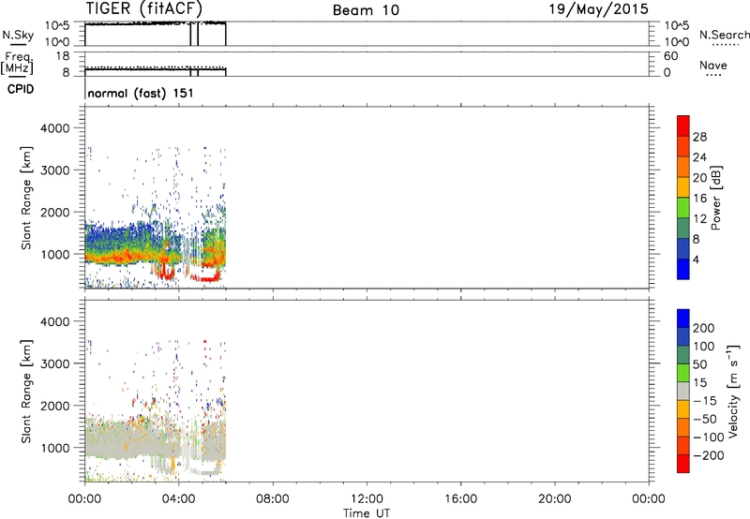Click the 20:00 time tick label
Screen dimensions: 750x519
[x=554, y=499]
